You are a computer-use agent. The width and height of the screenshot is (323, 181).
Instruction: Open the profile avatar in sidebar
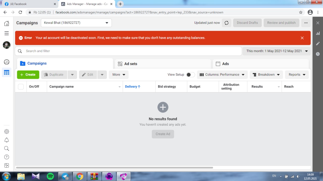tap(7, 45)
